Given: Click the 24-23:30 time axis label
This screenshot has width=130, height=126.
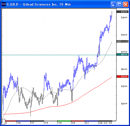Looking at the screenshot, I should [x=106, y=123].
